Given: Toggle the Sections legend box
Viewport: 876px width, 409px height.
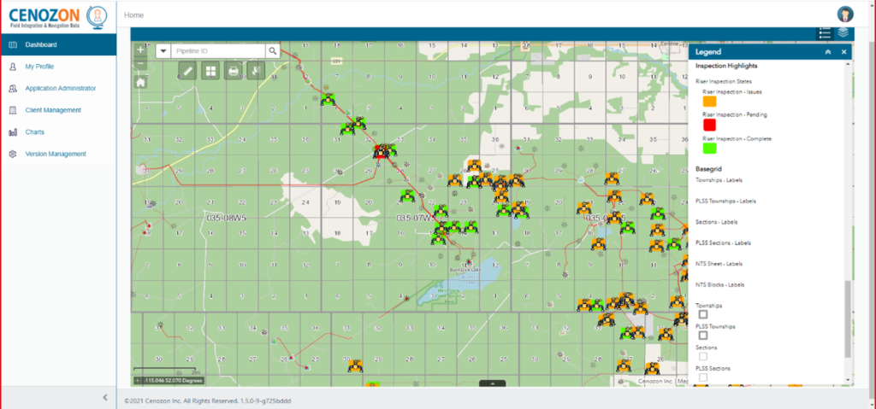Looking at the screenshot, I should 703,357.
